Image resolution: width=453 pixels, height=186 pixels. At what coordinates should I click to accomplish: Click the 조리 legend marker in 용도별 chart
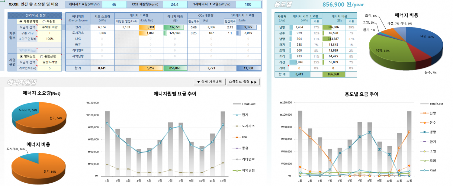click(x=424, y=161)
